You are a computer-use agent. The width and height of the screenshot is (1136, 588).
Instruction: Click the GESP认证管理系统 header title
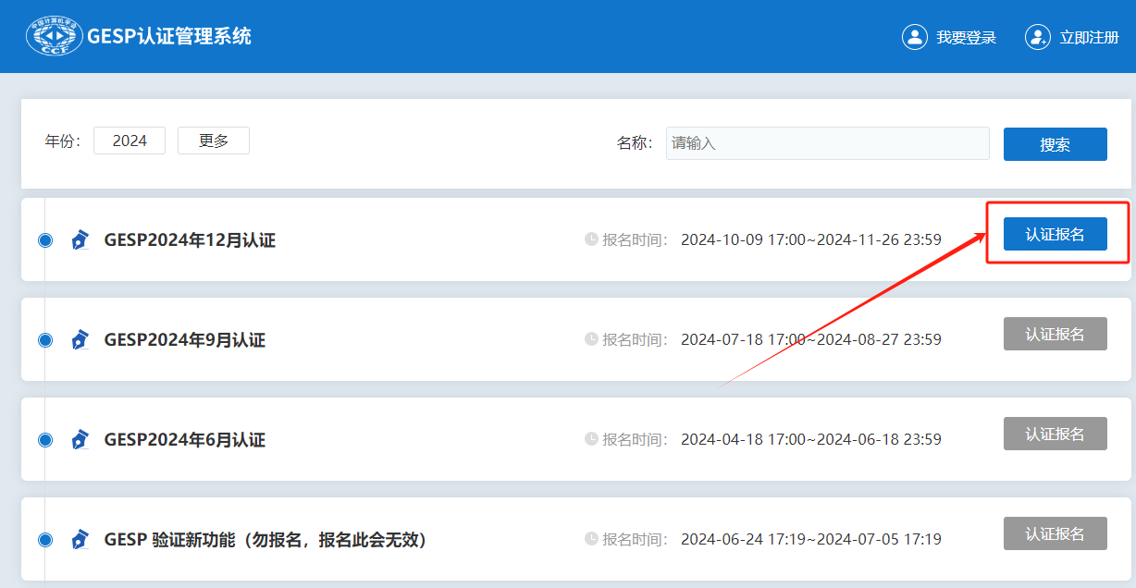[169, 36]
